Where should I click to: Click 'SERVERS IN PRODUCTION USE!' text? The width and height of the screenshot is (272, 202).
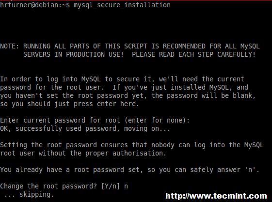tap(73, 54)
